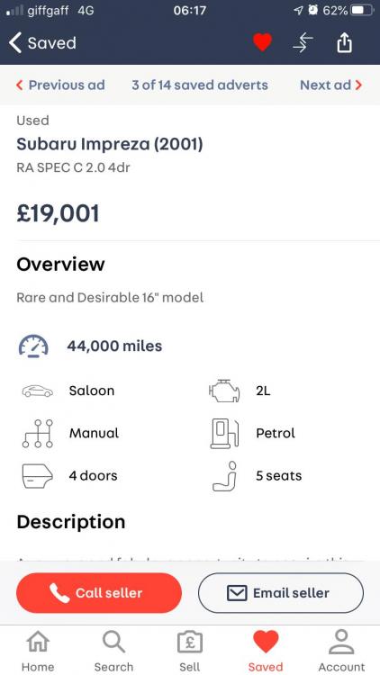Call the seller
The width and height of the screenshot is (380, 675).
[x=99, y=593]
